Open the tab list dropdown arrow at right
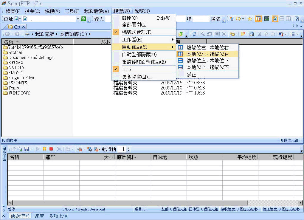Viewport: 304px width, 220px height. [301, 26]
